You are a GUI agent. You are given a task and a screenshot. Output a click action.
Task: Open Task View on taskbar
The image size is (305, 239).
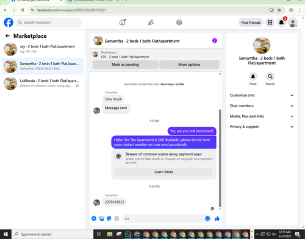[99, 234]
